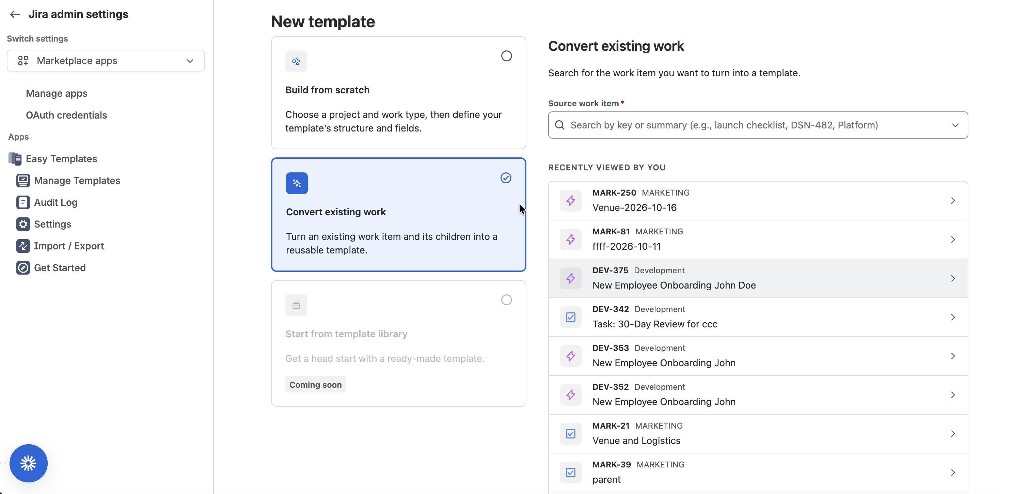Image resolution: width=1014 pixels, height=494 pixels.
Task: Open Manage Templates link
Action: (x=77, y=181)
